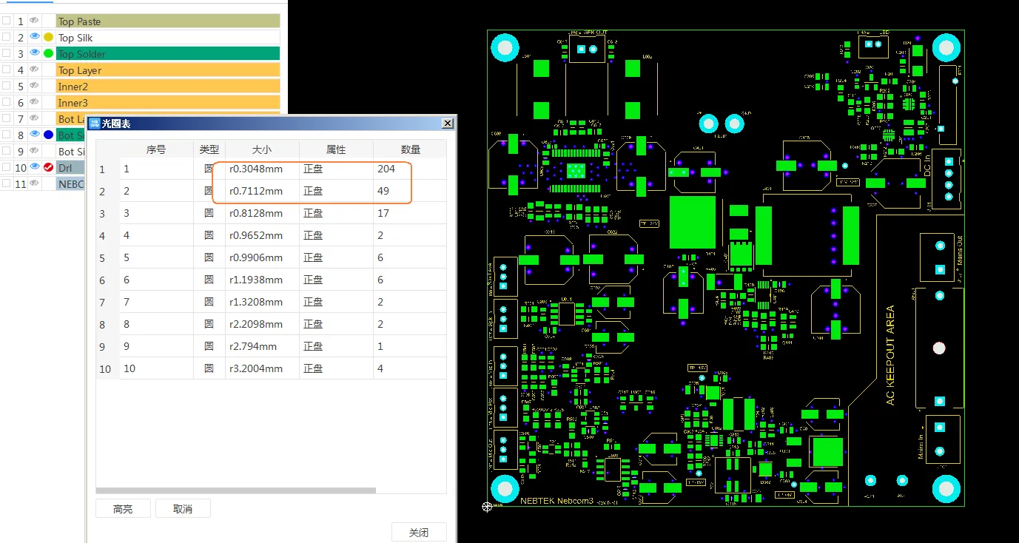Click the AC KEEPOUT AREA text on PCB
The height and width of the screenshot is (543, 1019).
coord(890,355)
